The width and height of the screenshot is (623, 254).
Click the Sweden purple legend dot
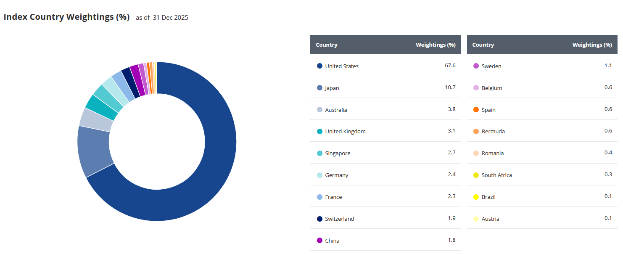click(476, 66)
